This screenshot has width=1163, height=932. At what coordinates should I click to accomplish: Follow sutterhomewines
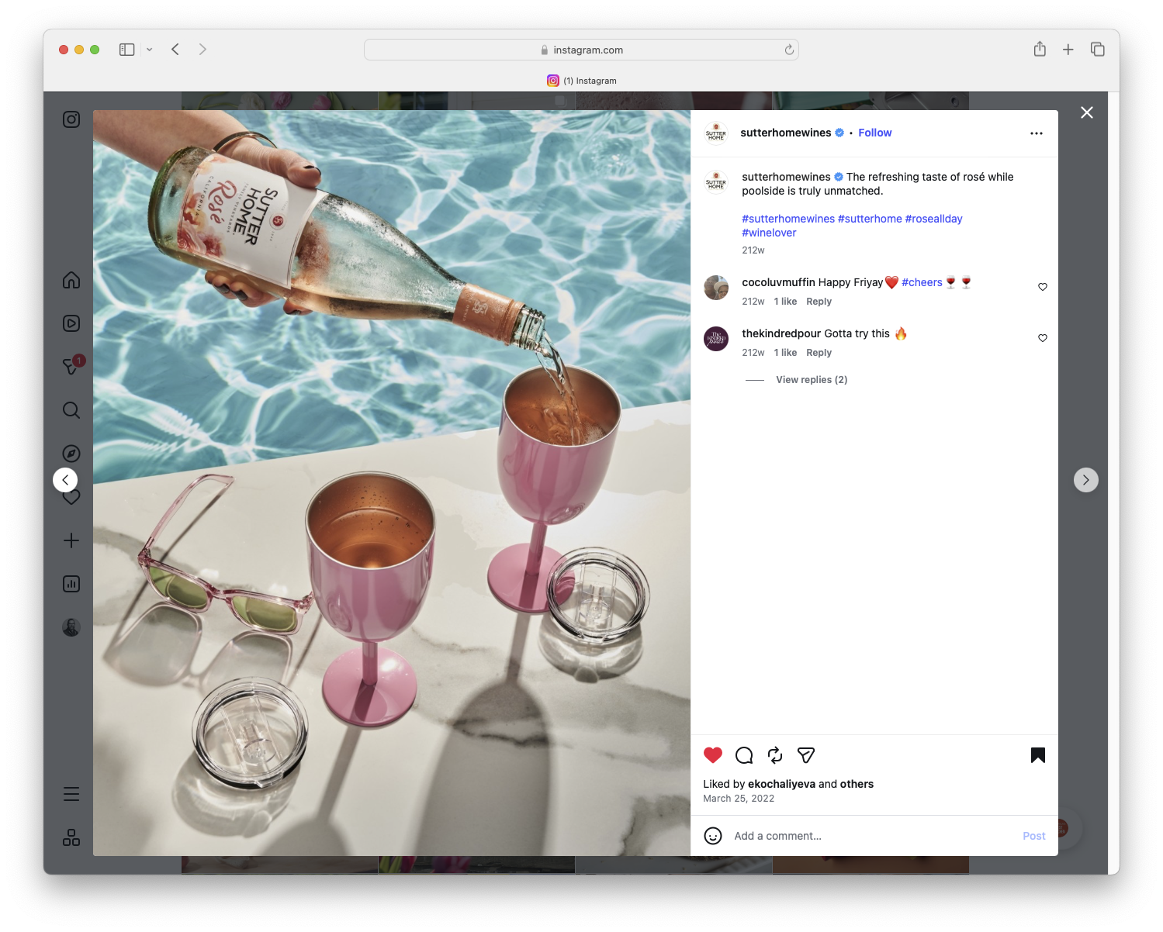click(874, 133)
